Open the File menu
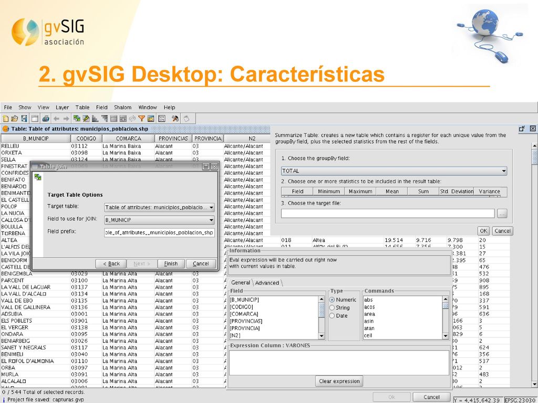This screenshot has height=403, width=538. coord(8,107)
